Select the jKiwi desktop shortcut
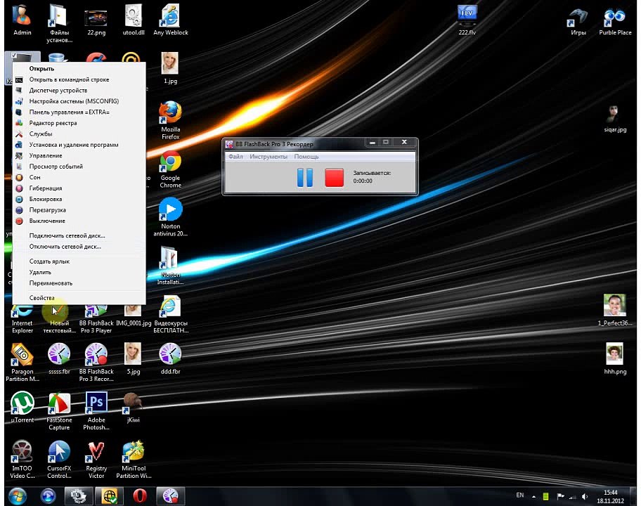The width and height of the screenshot is (641, 506). click(x=134, y=408)
